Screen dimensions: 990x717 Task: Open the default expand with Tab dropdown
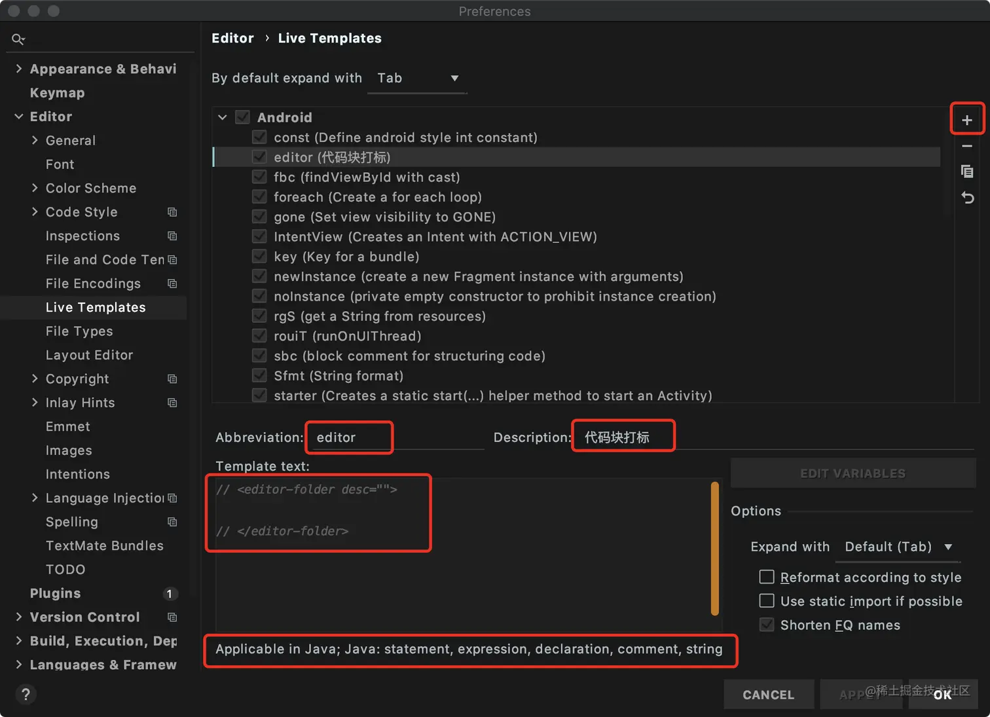click(x=417, y=79)
